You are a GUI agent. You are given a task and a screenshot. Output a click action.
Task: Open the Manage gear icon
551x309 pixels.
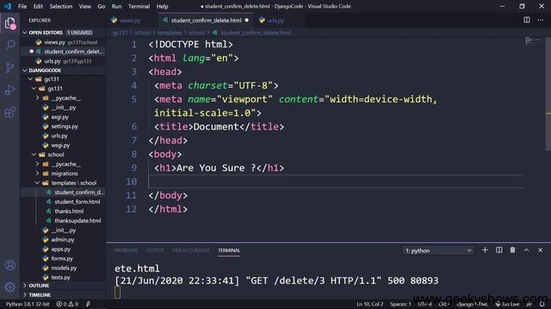coord(9,288)
